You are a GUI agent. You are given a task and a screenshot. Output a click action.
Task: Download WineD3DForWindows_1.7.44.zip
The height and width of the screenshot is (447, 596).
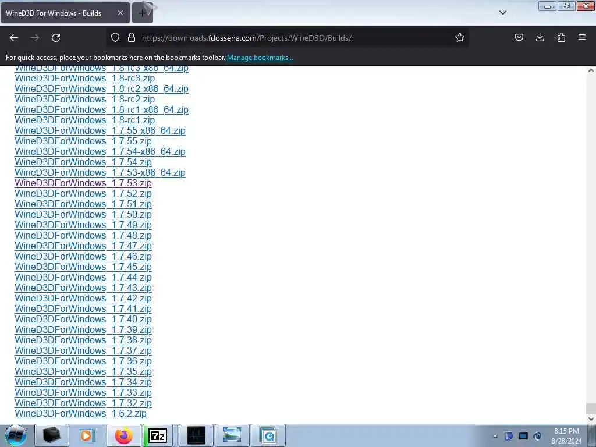tap(83, 278)
